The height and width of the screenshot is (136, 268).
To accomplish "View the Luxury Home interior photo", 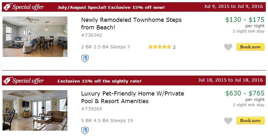I will point(35,110).
